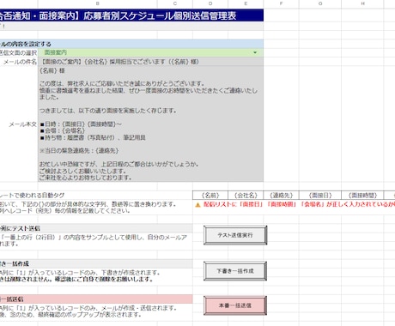395x326 pixels.
Task: Select column H header
Action: [362, 3]
